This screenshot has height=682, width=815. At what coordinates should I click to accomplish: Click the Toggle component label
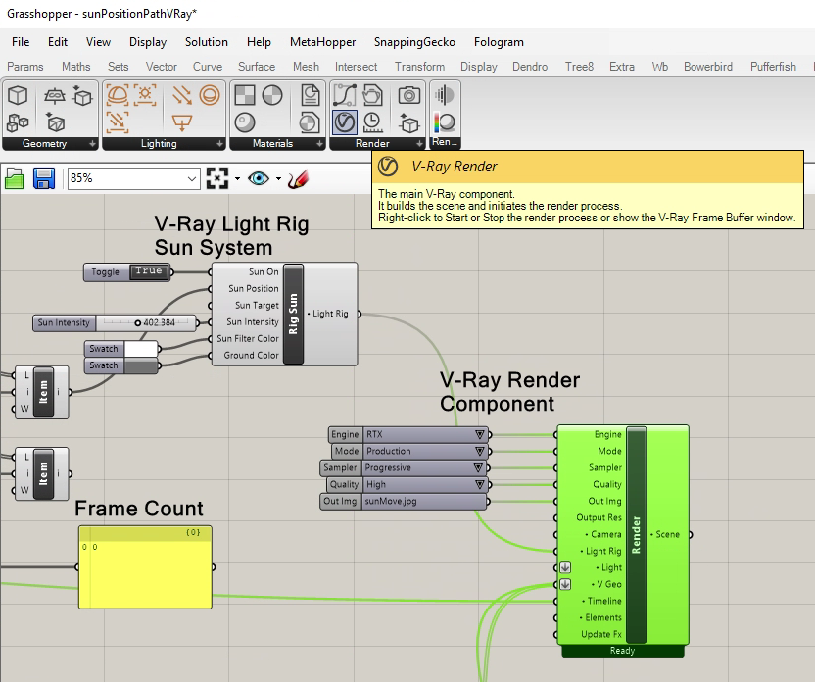(x=106, y=271)
